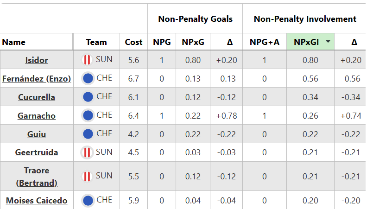Click Chelsea badge in Garnacho row

[x=88, y=115]
